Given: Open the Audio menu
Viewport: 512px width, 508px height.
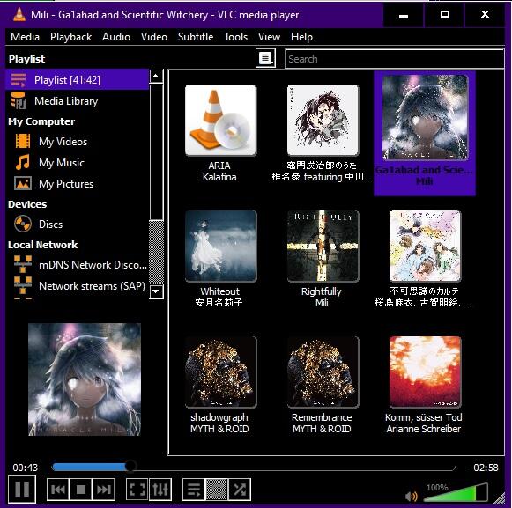Looking at the screenshot, I should click(116, 37).
